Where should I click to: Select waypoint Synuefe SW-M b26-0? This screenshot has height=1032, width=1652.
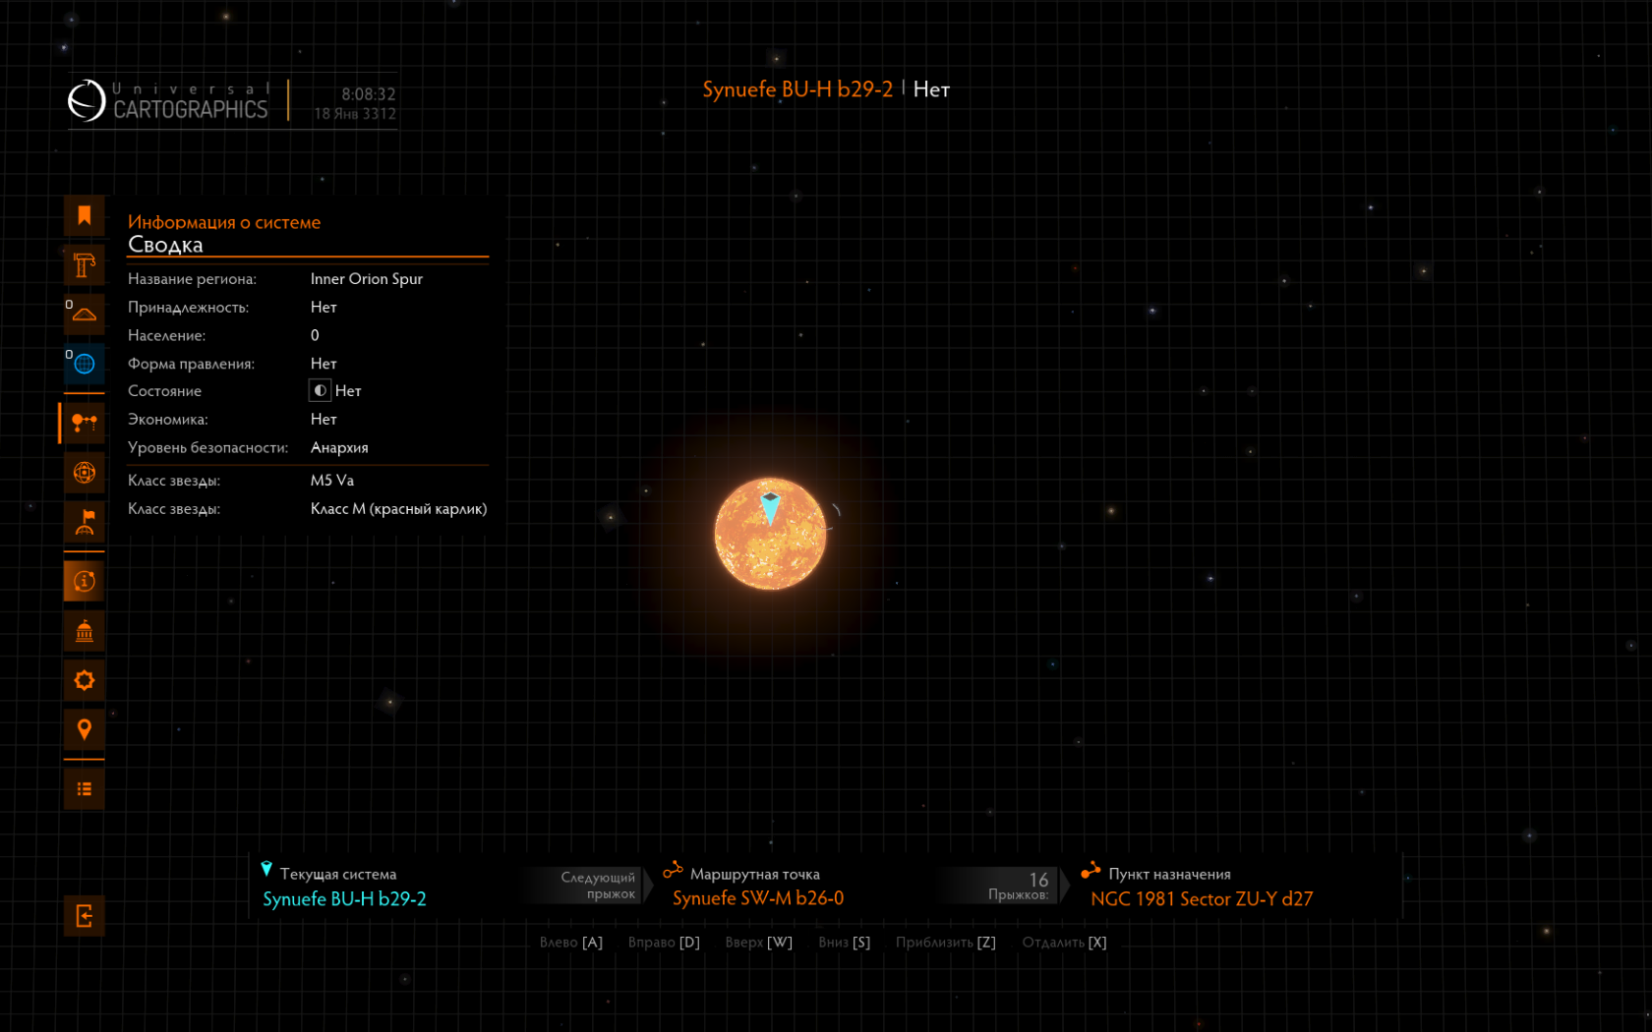758,898
